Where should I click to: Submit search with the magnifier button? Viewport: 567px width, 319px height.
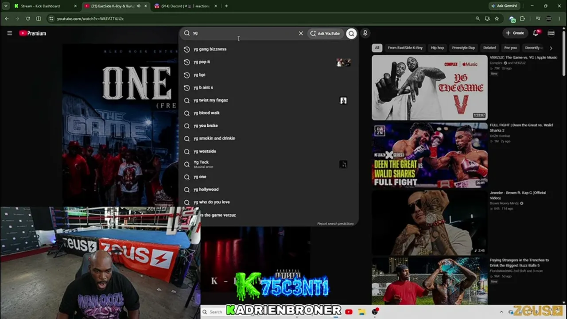tap(351, 33)
